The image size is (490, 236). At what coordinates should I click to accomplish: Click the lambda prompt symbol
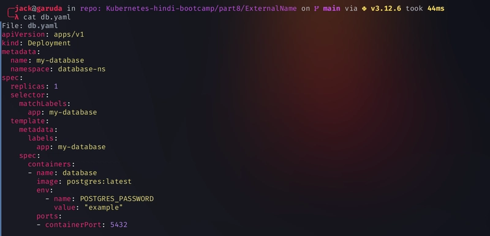[17, 17]
